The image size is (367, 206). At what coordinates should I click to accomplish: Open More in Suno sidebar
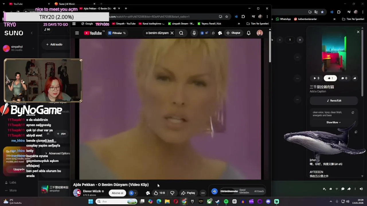pyautogui.click(x=11, y=190)
